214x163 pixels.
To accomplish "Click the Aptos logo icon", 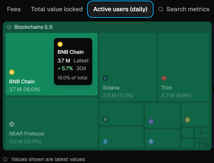I will [x=105, y=119].
